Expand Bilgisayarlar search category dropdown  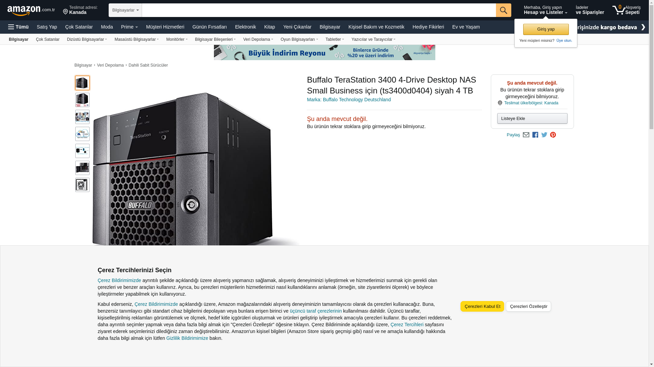[x=125, y=10]
